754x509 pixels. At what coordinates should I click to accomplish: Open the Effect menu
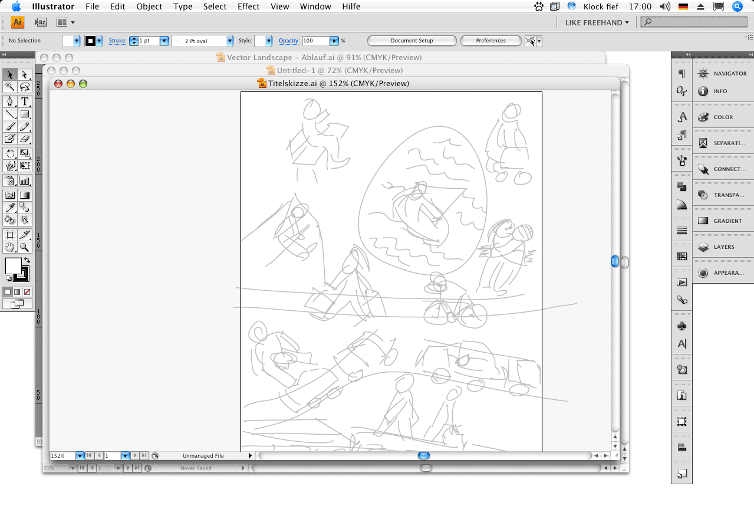pyautogui.click(x=248, y=6)
